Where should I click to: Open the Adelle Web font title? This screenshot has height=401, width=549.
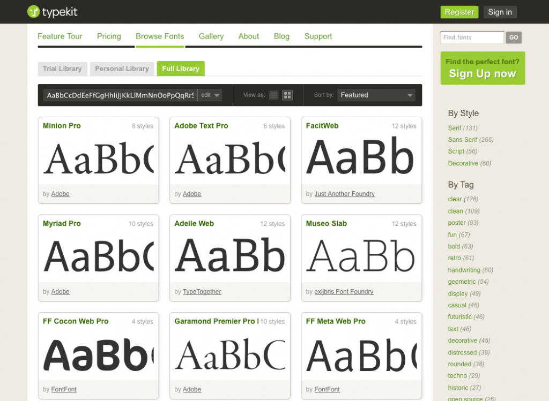pos(194,224)
